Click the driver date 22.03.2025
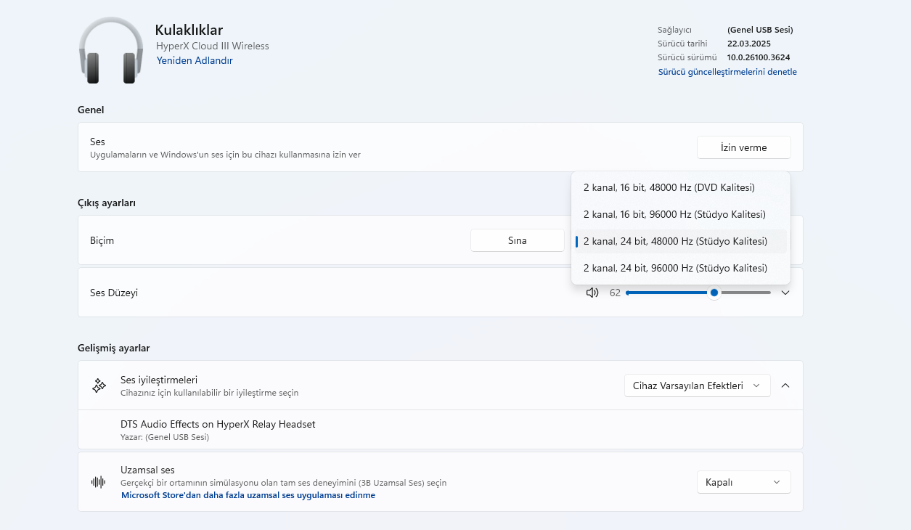This screenshot has height=530, width=911. [748, 44]
